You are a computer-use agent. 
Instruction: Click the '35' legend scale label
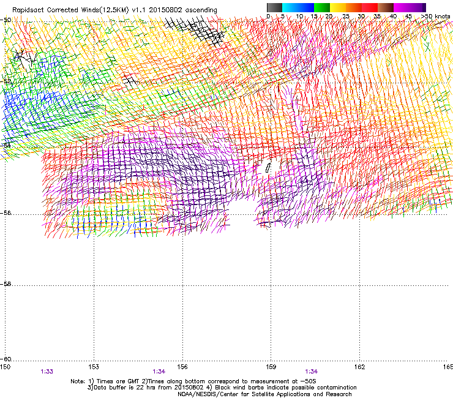[x=377, y=17]
